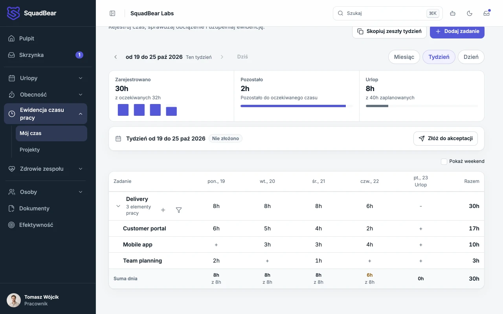Add hours for Team planning on Thursday

click(x=370, y=261)
